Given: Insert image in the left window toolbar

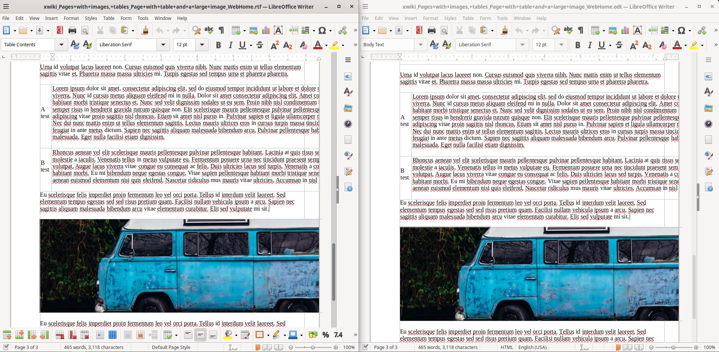Looking at the screenshot, I should click(253, 30).
